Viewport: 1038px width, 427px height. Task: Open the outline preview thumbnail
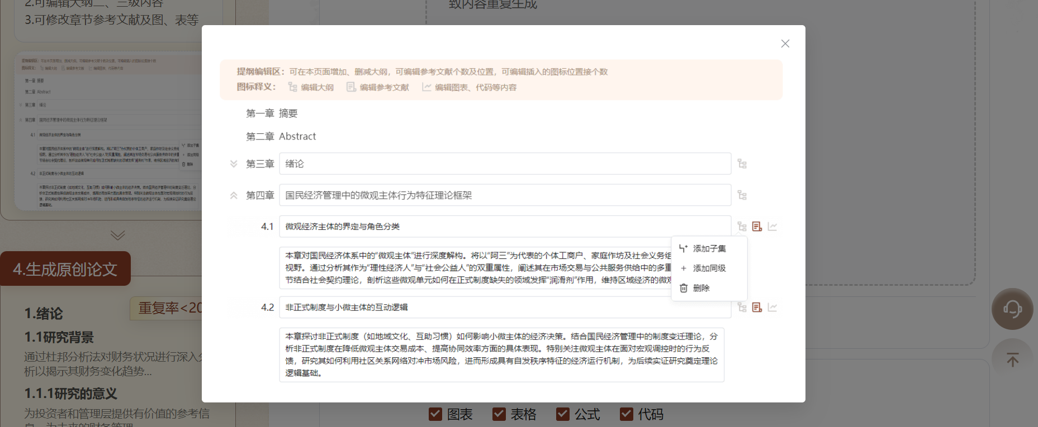coord(108,131)
